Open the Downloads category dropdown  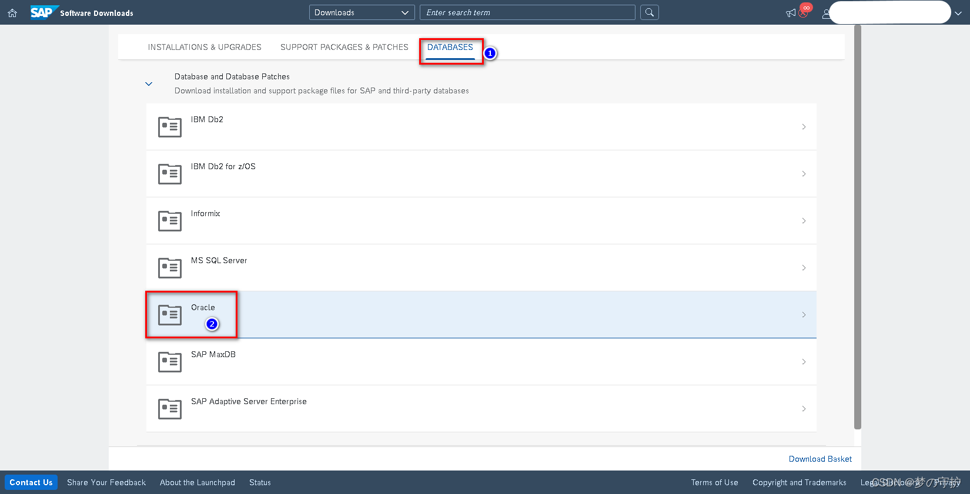pyautogui.click(x=362, y=12)
